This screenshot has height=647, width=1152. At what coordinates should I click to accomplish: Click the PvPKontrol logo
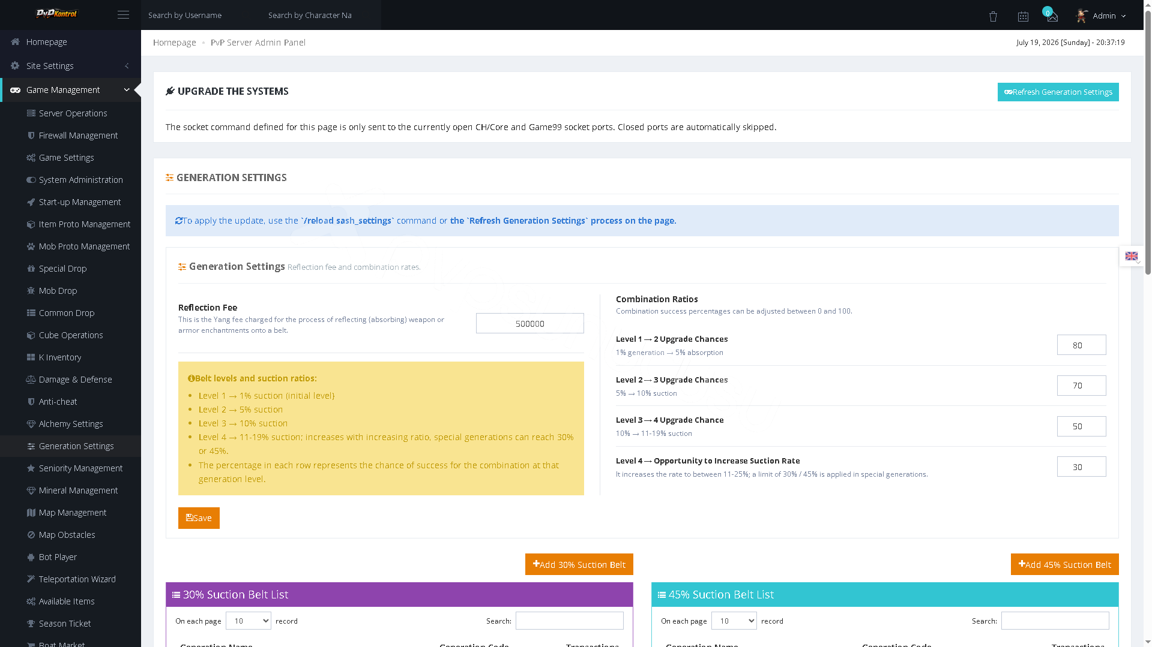click(x=56, y=13)
